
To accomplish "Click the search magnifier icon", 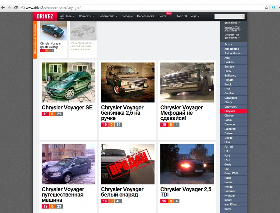I will [242, 16].
